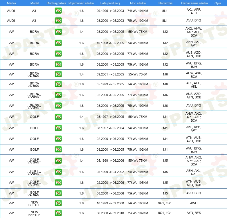Select production dates 06.2000 -> 09.2010
Screen dimensions: 227x218
pos(110,213)
